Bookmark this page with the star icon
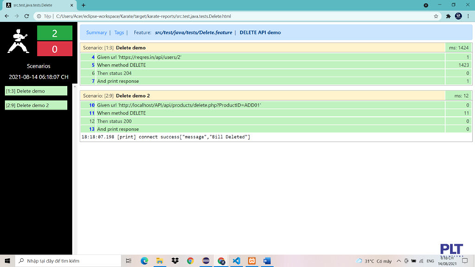 click(x=436, y=16)
